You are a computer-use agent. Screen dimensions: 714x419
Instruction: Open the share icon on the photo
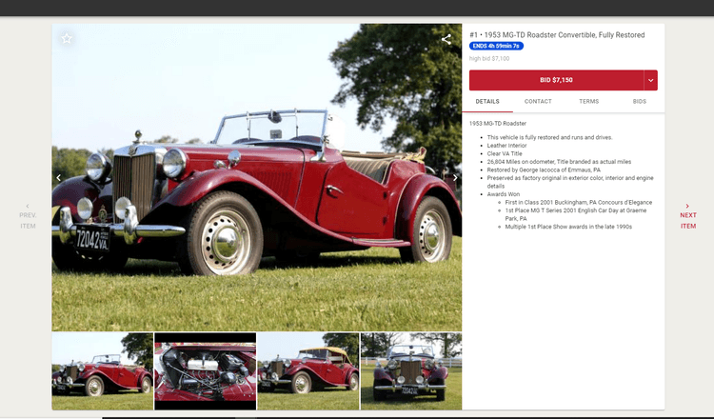pos(446,39)
